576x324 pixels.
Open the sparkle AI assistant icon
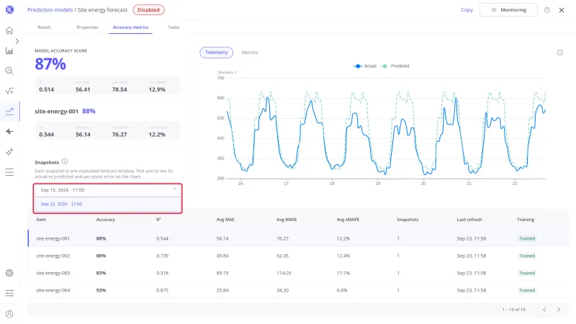tap(9, 152)
